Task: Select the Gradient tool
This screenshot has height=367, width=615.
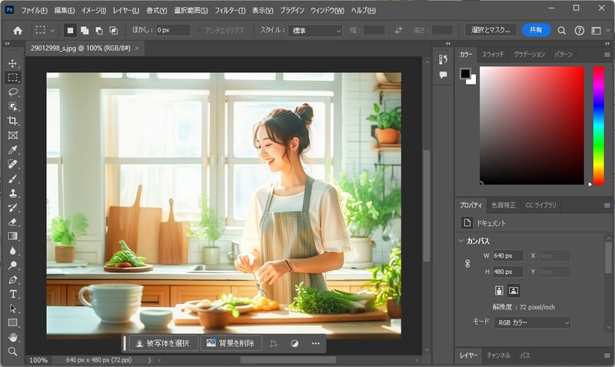Action: pyautogui.click(x=12, y=236)
